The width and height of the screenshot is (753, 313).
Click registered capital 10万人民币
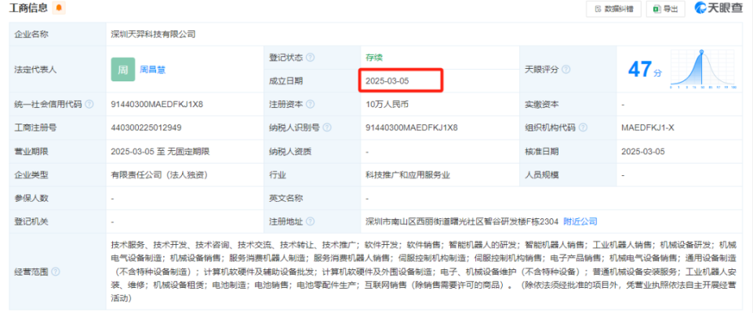tap(387, 104)
